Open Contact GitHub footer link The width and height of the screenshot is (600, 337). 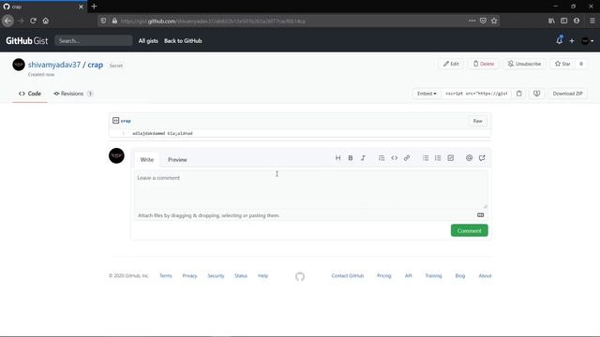coord(348,276)
